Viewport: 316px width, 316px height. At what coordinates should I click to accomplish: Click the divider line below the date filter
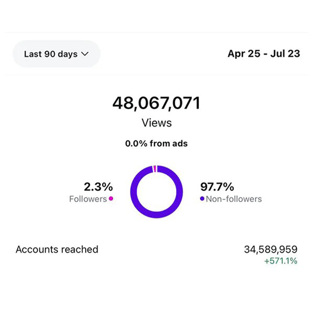(156, 75)
